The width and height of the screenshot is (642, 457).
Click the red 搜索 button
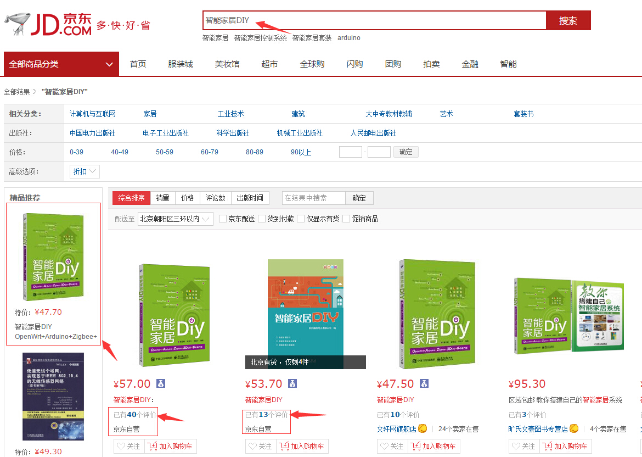[568, 20]
